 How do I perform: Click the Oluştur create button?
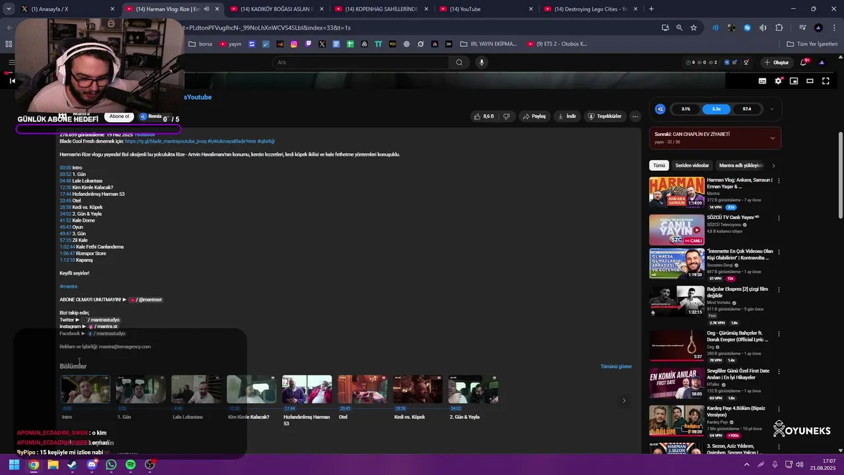(x=777, y=63)
